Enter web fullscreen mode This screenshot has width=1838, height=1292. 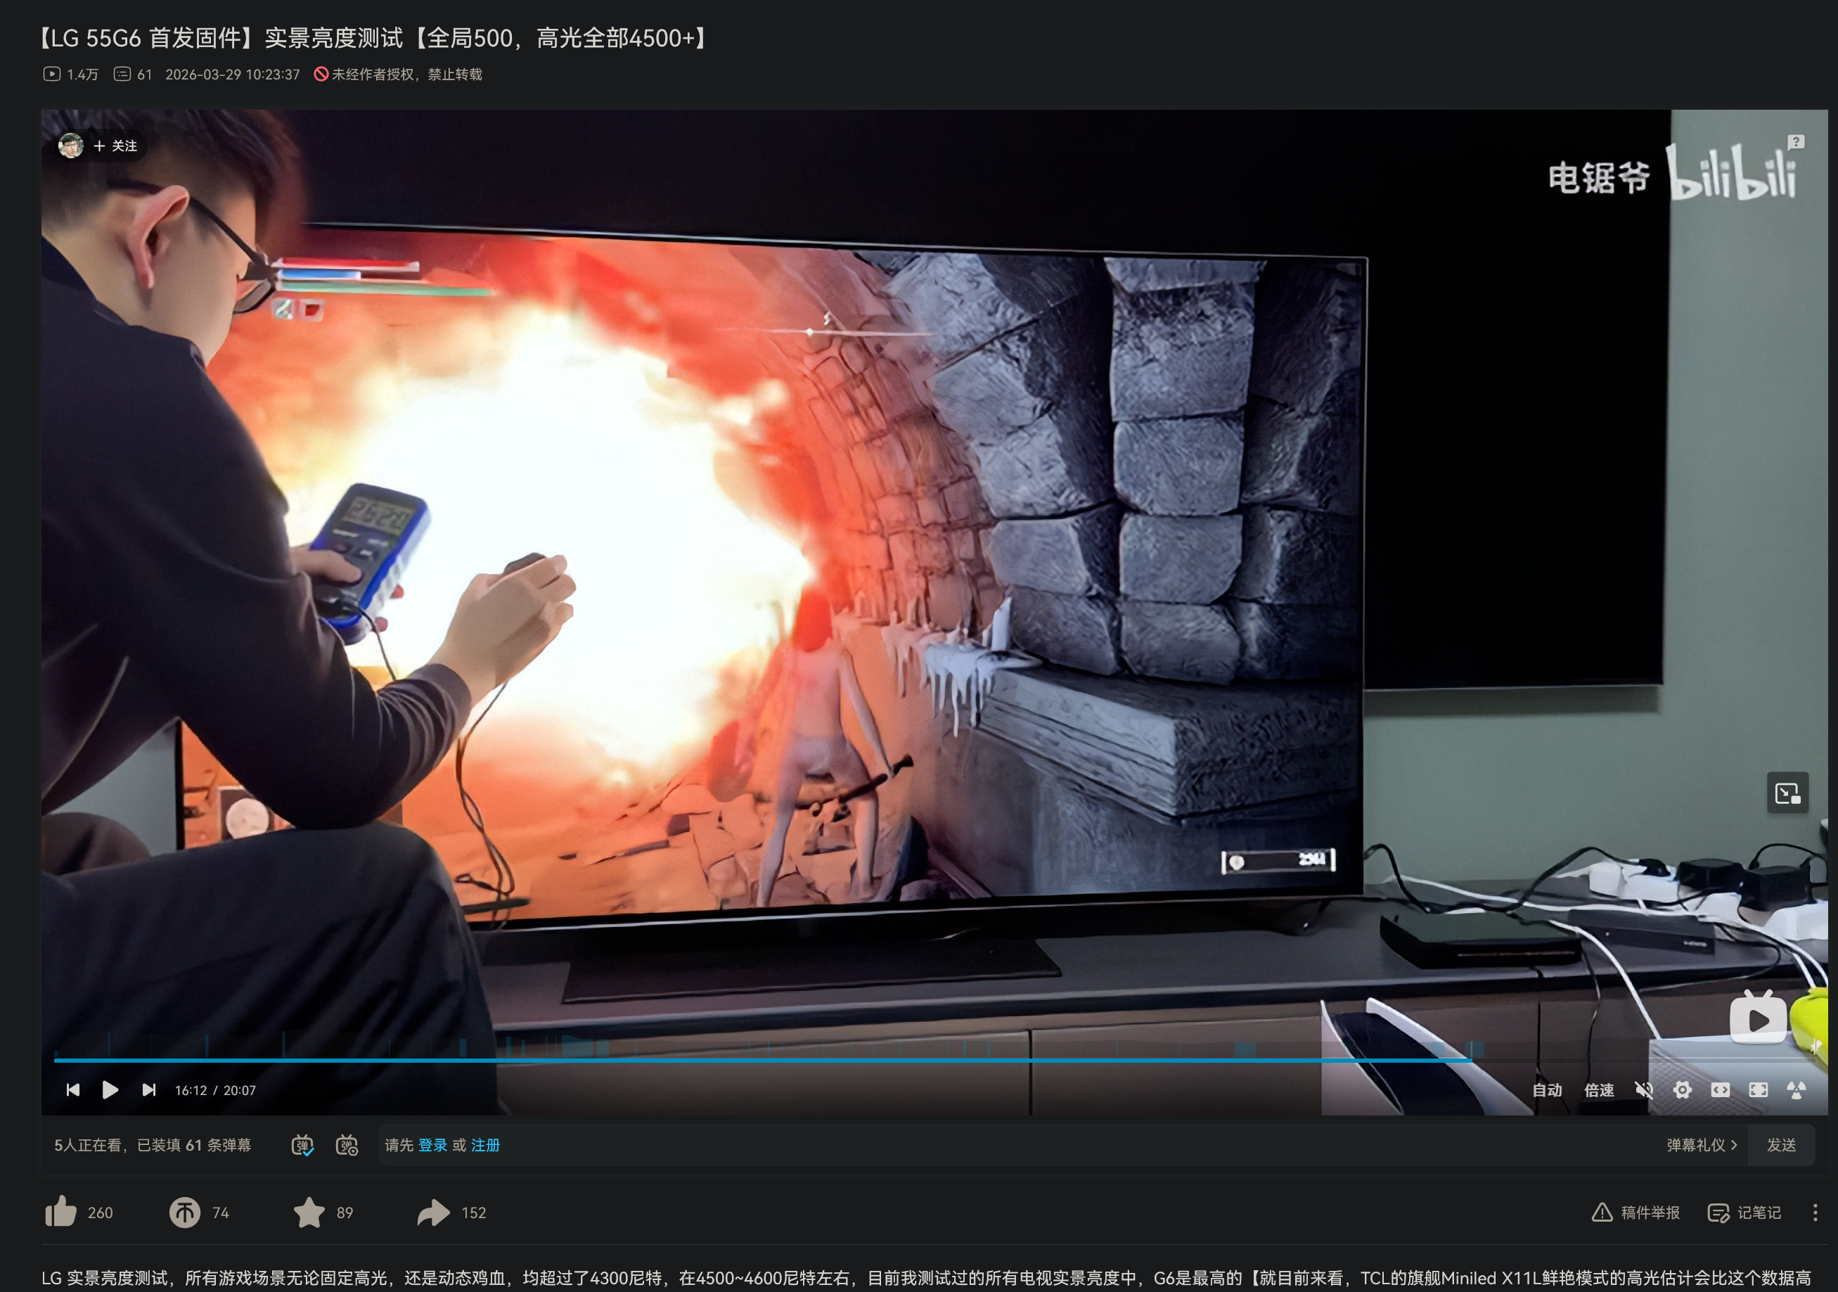[1721, 1090]
